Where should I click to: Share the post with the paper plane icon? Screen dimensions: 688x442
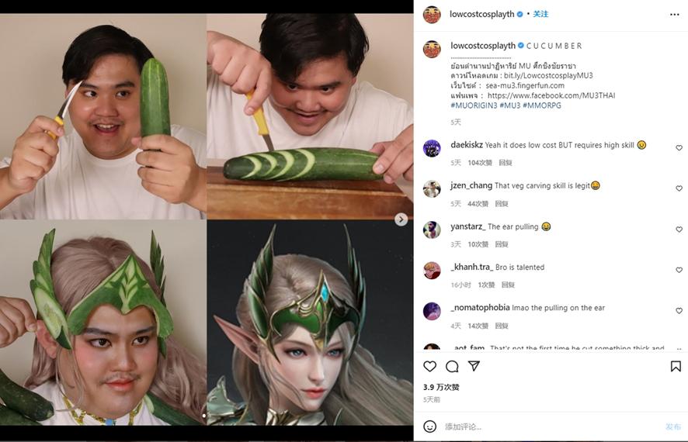pos(474,366)
